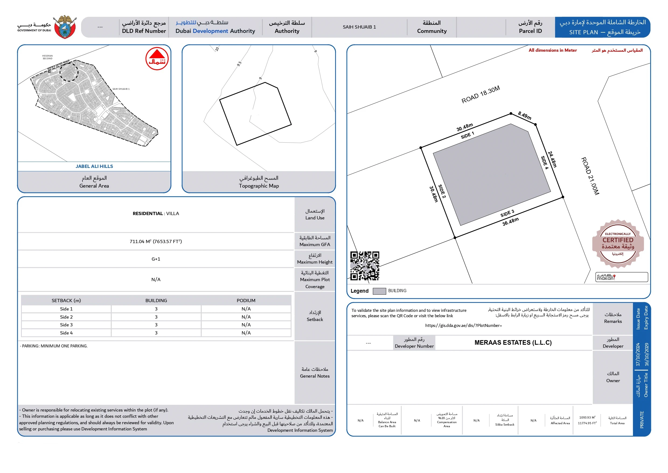Click the General Area map thumbnail
Image resolution: width=668 pixels, height=473 pixels.
(94, 103)
